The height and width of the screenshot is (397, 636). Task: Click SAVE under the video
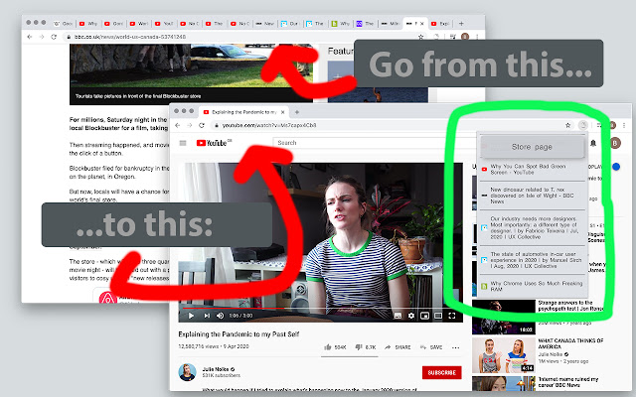point(431,347)
